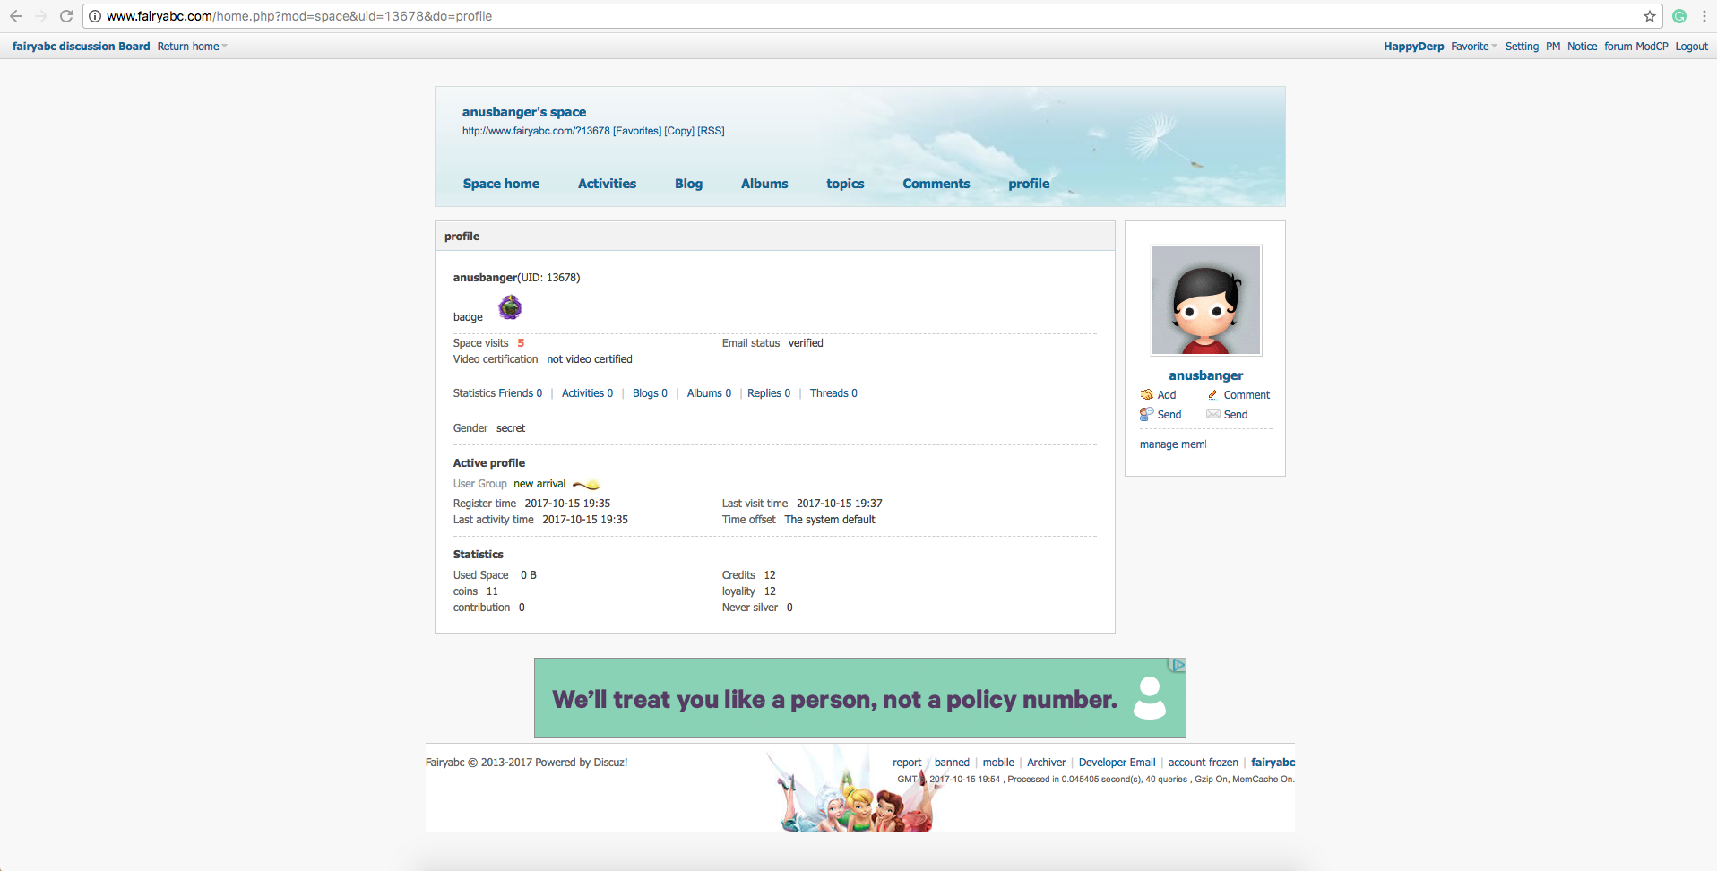The image size is (1717, 871).
Task: Click the envelope Send message icon
Action: 1212,415
